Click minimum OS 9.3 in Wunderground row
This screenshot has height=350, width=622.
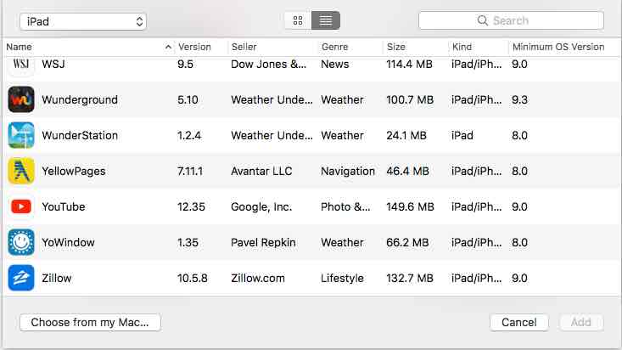click(519, 99)
